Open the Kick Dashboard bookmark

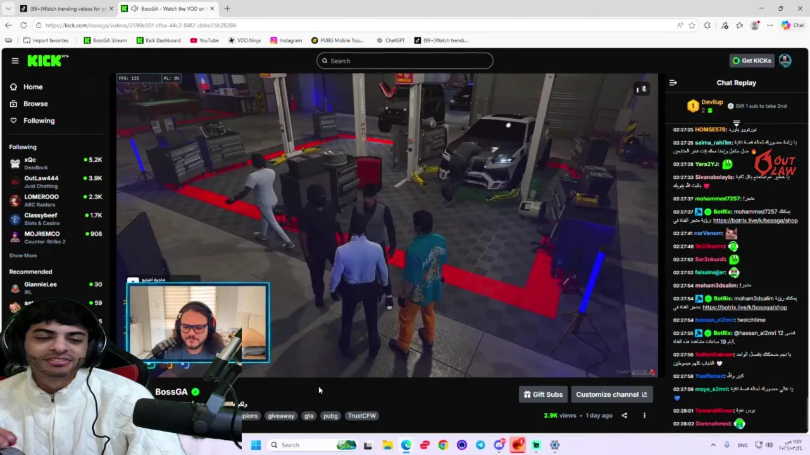click(158, 40)
